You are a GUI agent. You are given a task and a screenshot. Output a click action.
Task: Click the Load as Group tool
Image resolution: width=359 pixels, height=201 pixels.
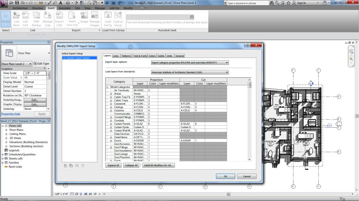point(118,18)
